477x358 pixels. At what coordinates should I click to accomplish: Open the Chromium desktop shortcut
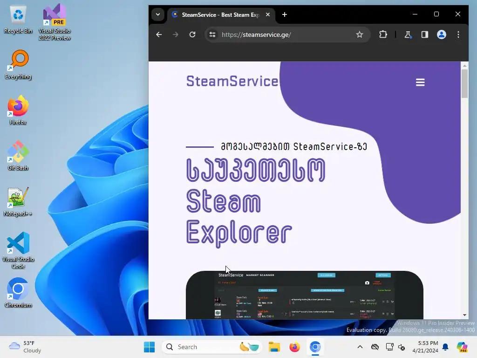pos(18,293)
